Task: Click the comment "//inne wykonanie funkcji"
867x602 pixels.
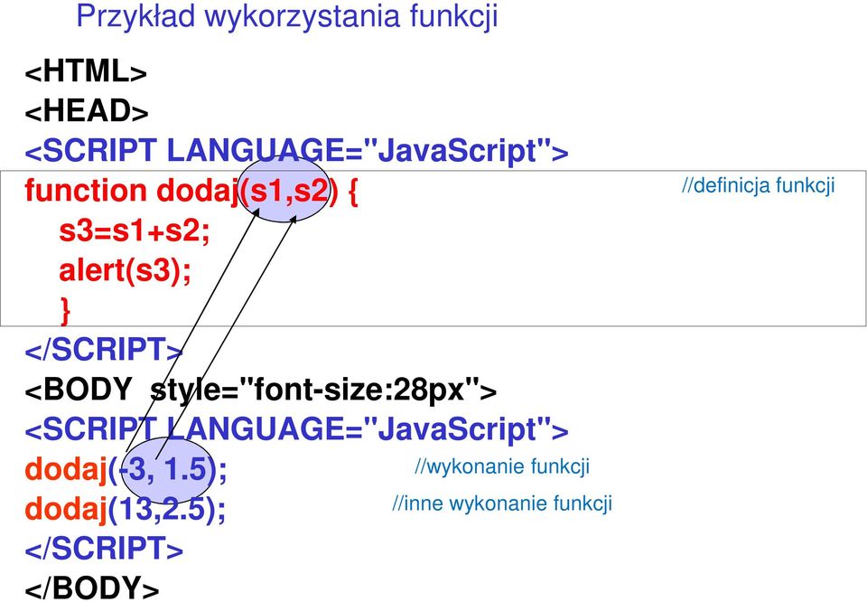Action: 502,503
